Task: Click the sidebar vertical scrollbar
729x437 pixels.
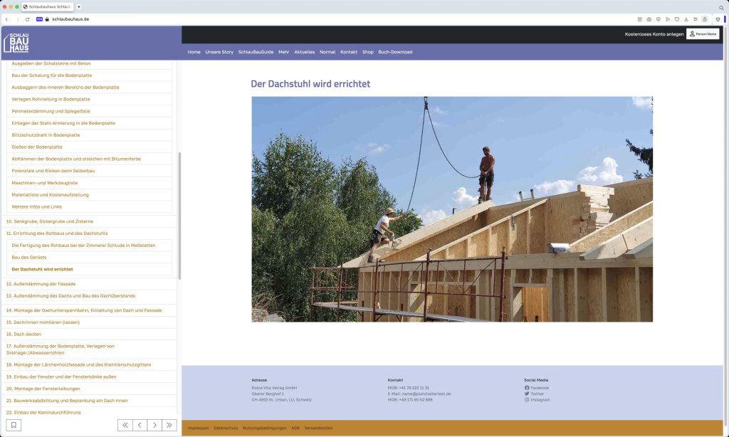Action: (x=179, y=214)
